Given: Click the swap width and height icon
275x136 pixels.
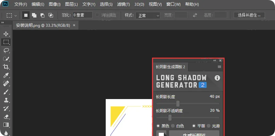Looking at the screenshot, I should point(195,15).
